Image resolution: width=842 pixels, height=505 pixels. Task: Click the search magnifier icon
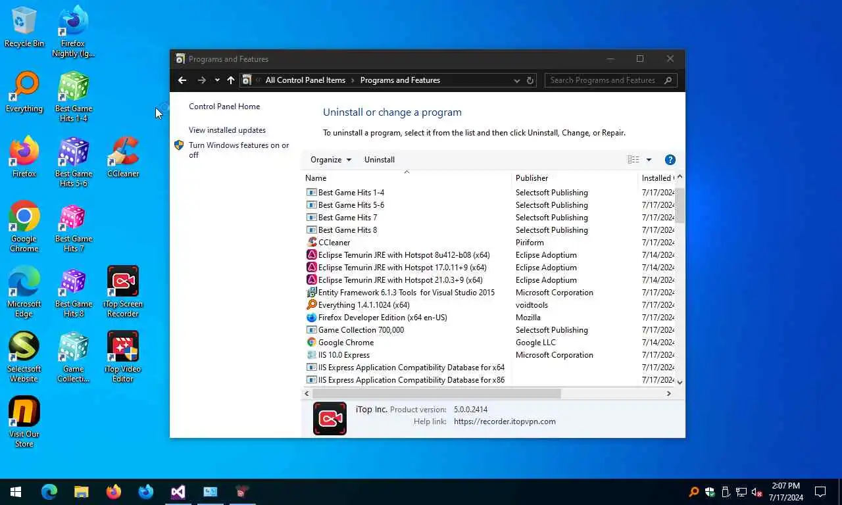(x=668, y=80)
